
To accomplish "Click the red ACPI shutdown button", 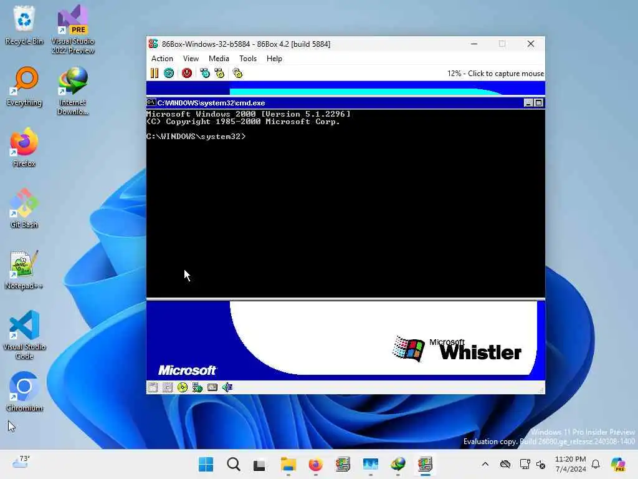I will pyautogui.click(x=187, y=73).
